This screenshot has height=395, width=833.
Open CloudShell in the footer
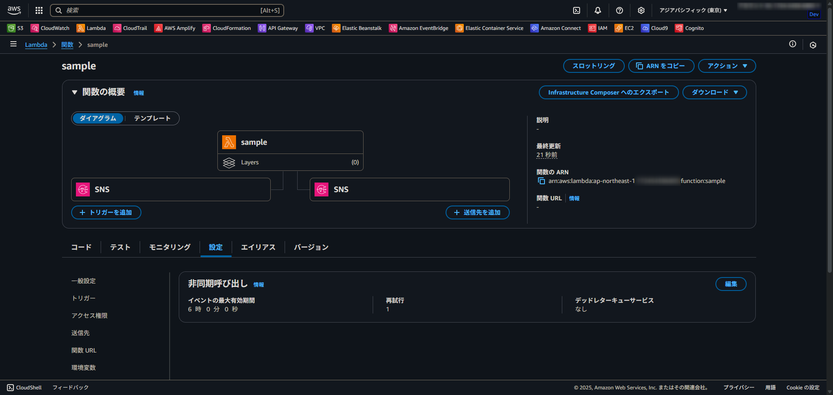(x=24, y=388)
